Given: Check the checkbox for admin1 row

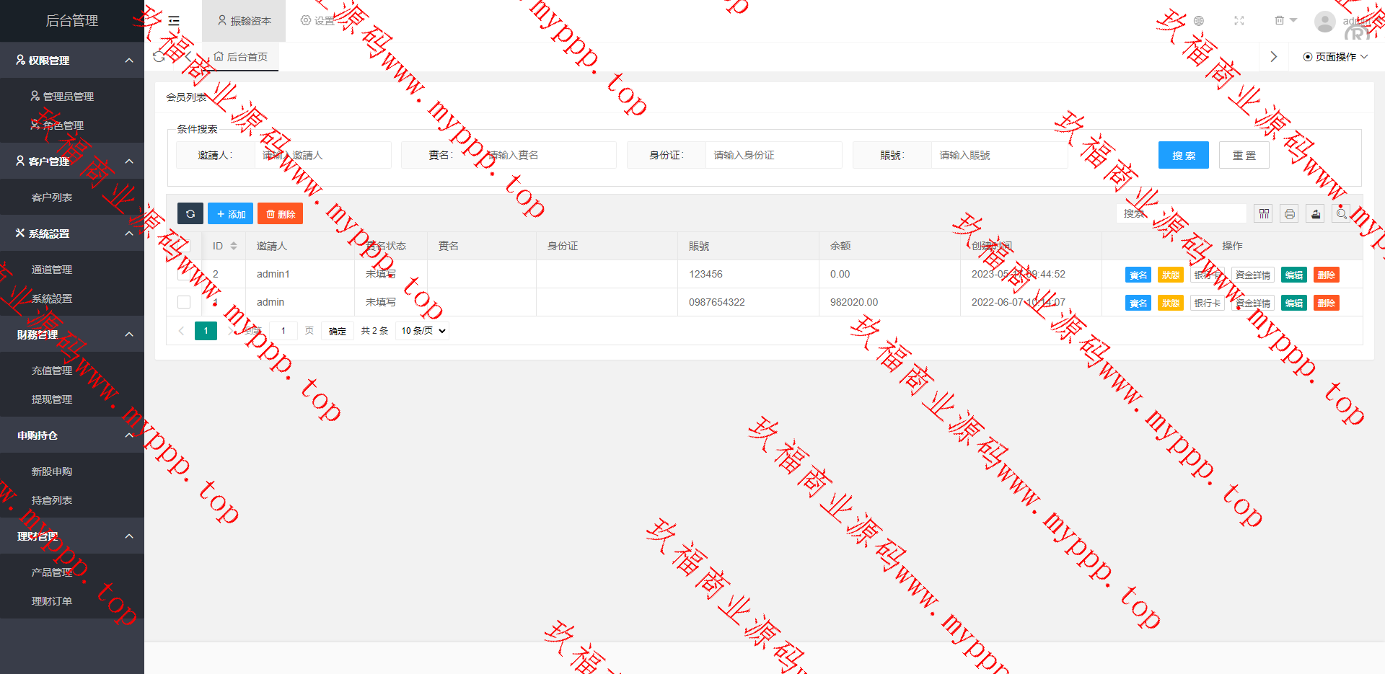Looking at the screenshot, I should coord(184,275).
